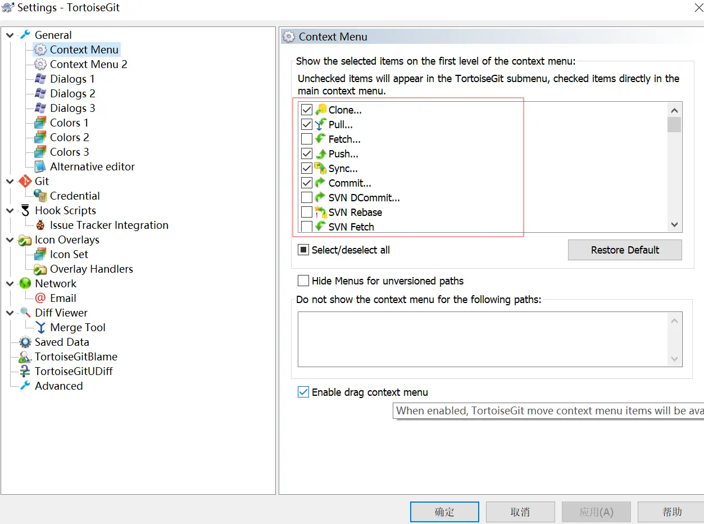Check the Fetch... checkbox
The width and height of the screenshot is (704, 524).
click(307, 139)
